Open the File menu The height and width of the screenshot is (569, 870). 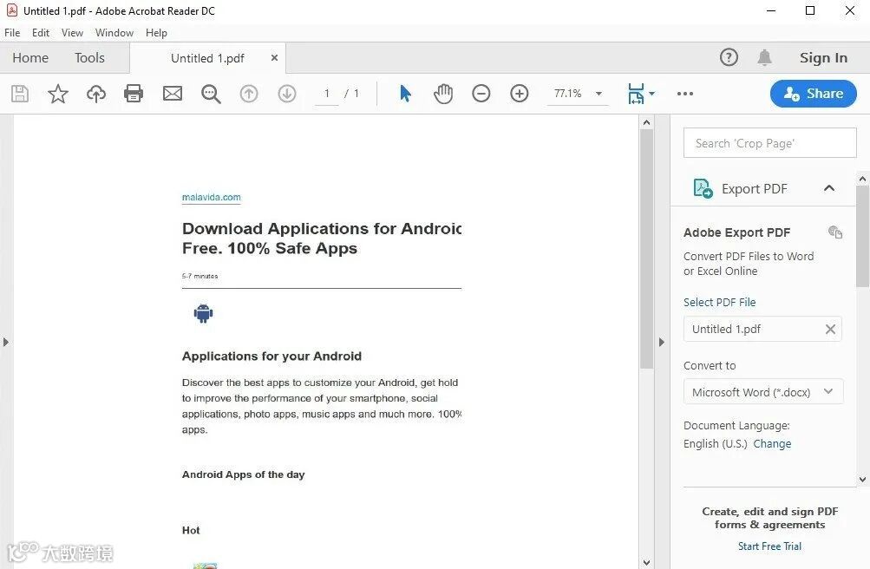click(x=12, y=33)
